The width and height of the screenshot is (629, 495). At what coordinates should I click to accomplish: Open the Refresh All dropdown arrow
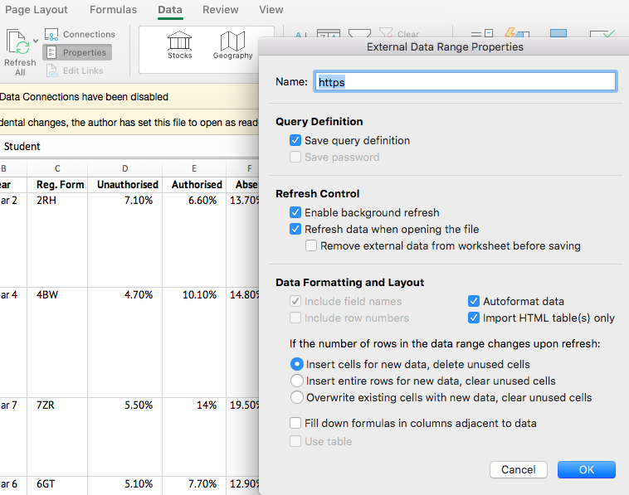pos(35,41)
